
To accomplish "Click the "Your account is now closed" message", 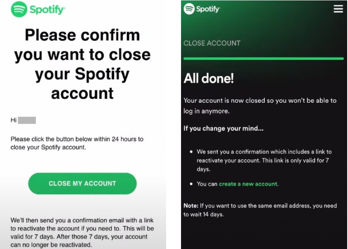I will point(260,106).
